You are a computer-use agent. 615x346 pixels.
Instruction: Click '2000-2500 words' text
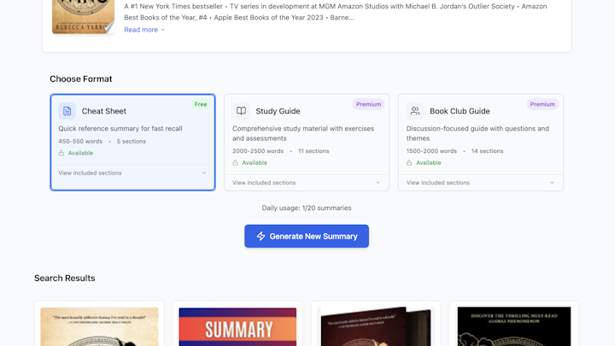[x=258, y=151]
